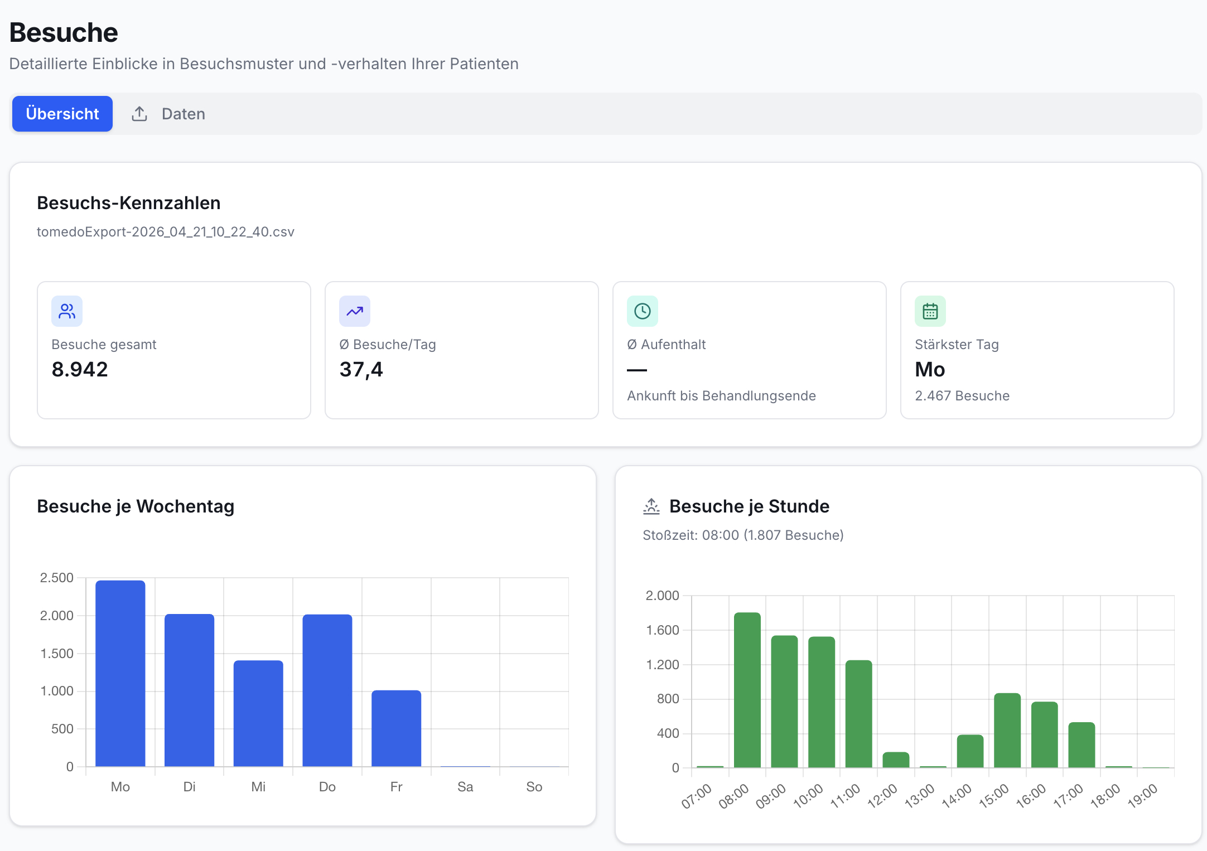1207x851 pixels.
Task: Select the 14:00 bar in hourly chart
Action: pos(971,751)
